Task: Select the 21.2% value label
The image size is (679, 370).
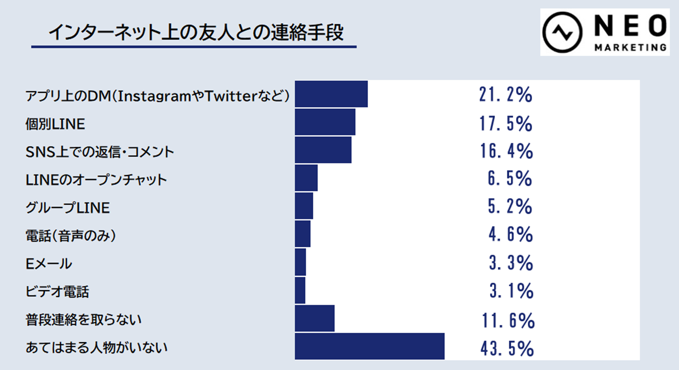Action: (506, 95)
